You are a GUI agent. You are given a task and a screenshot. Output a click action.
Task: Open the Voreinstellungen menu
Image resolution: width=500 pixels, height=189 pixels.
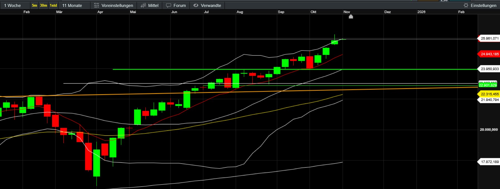pyautogui.click(x=117, y=6)
